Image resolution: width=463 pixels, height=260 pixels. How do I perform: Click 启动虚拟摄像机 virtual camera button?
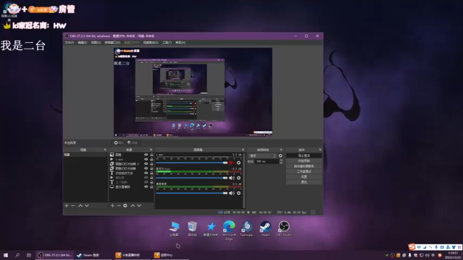(x=304, y=166)
